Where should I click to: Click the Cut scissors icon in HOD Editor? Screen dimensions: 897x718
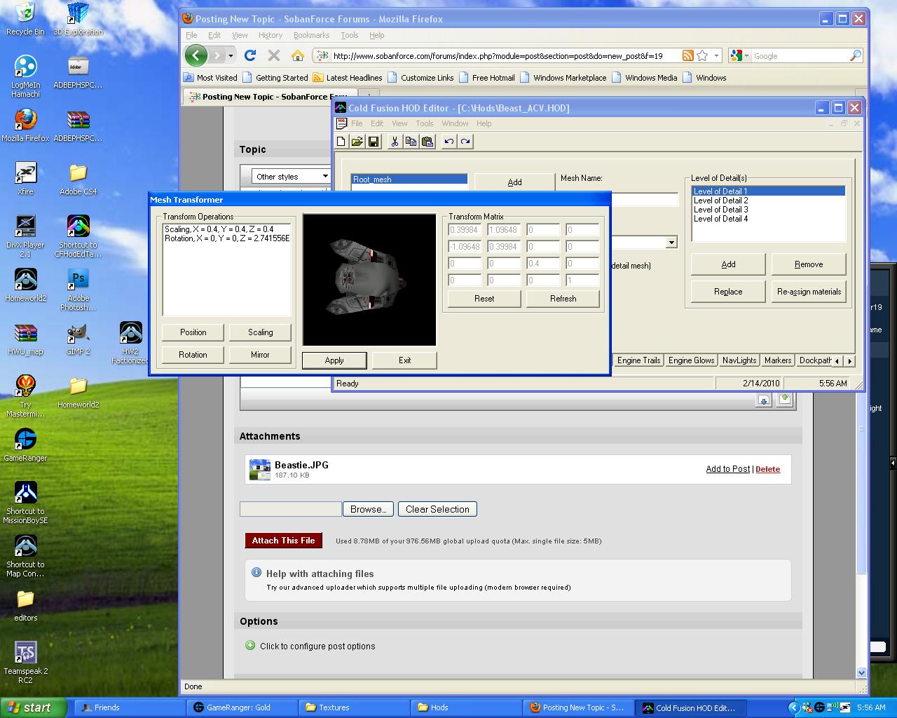tap(395, 142)
